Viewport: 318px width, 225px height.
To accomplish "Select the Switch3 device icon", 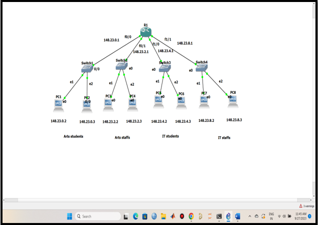I will 165,68.
